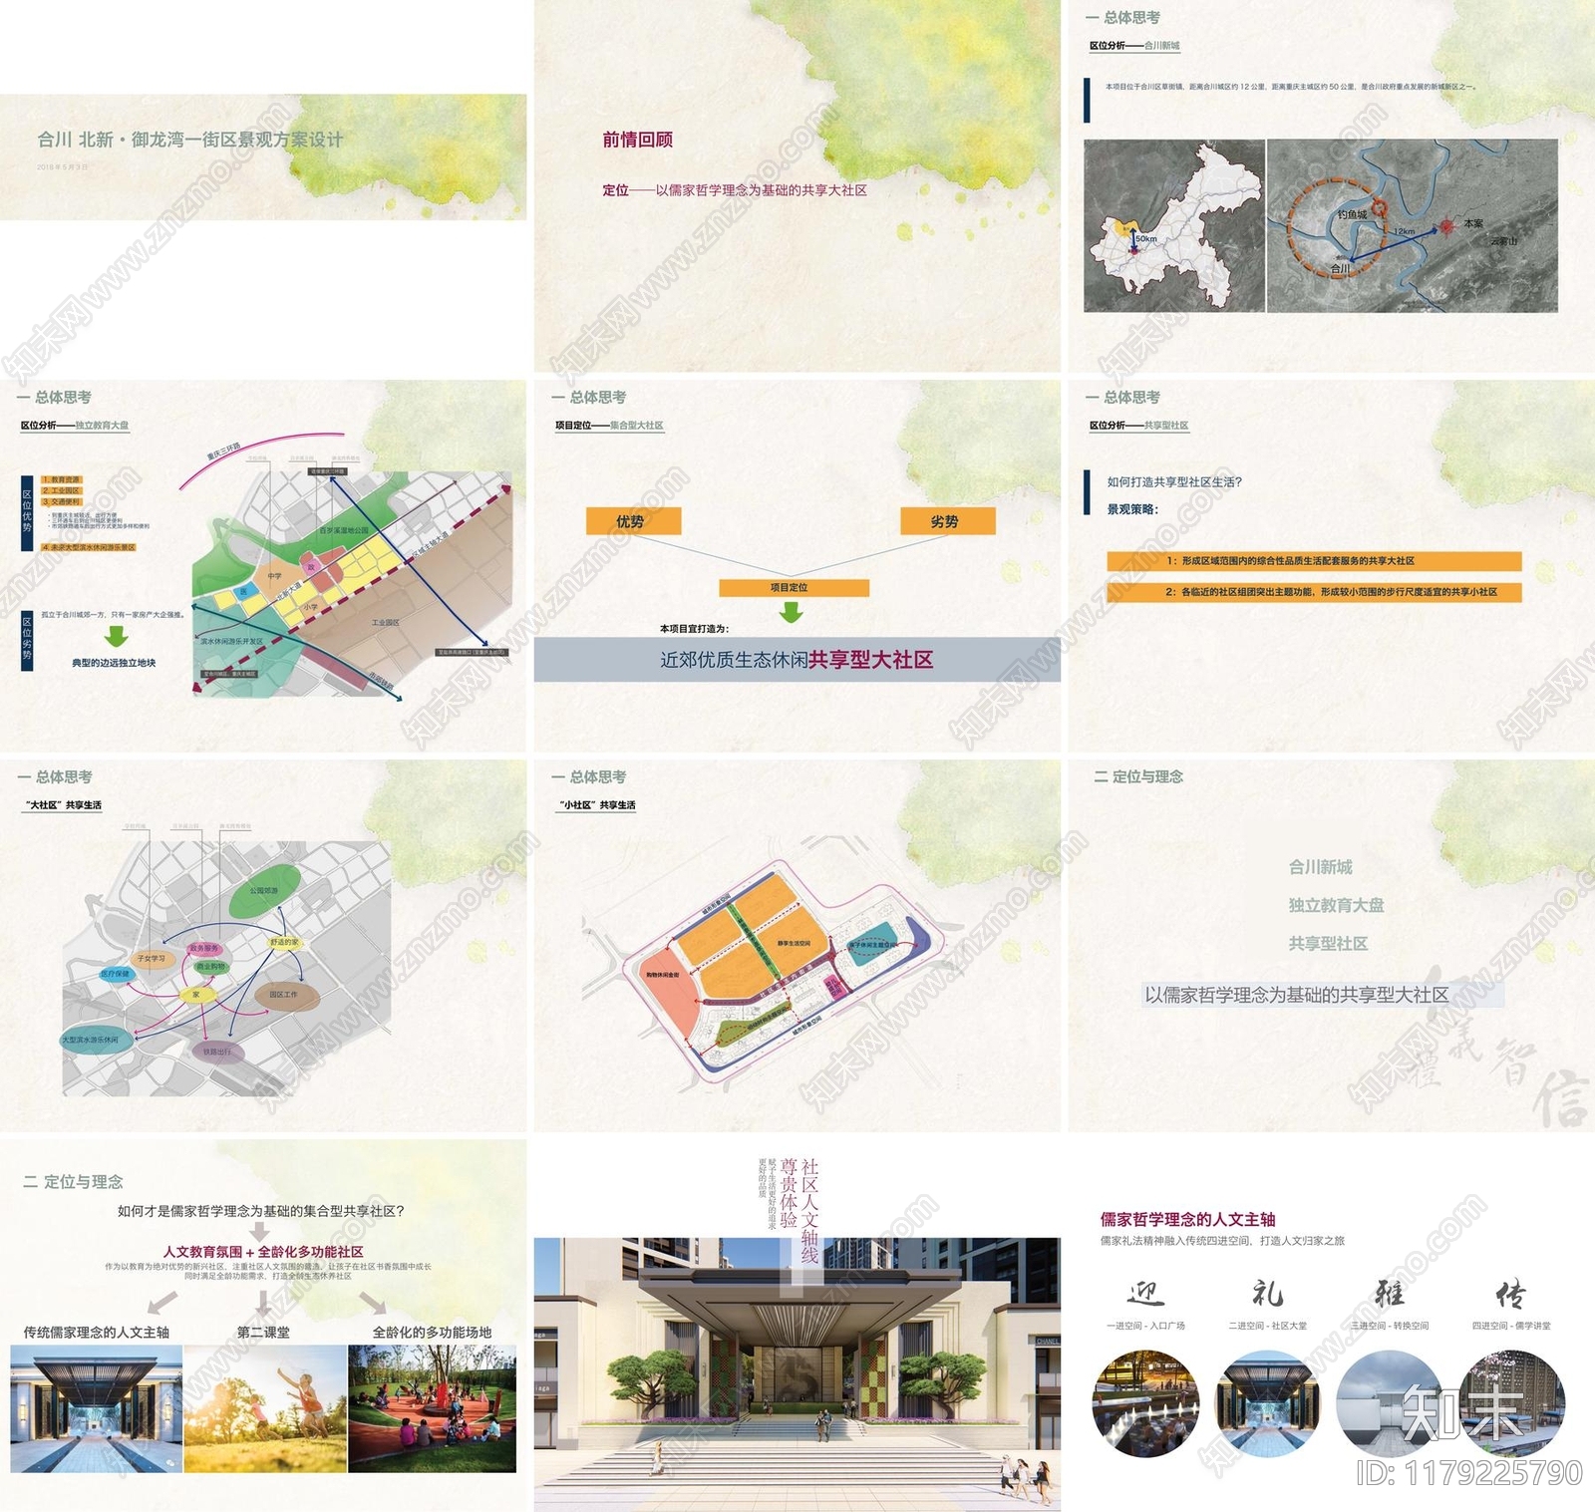Screen dimensions: 1595x1512
Task: Click the circular photo under 三进空间·转换空间
Action: pos(1390,1403)
